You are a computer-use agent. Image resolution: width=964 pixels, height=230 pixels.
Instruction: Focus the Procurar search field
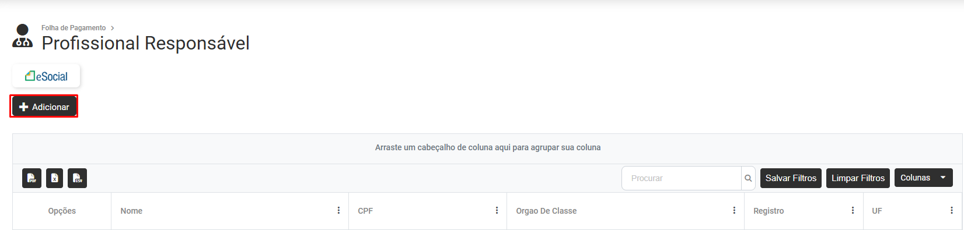point(682,178)
